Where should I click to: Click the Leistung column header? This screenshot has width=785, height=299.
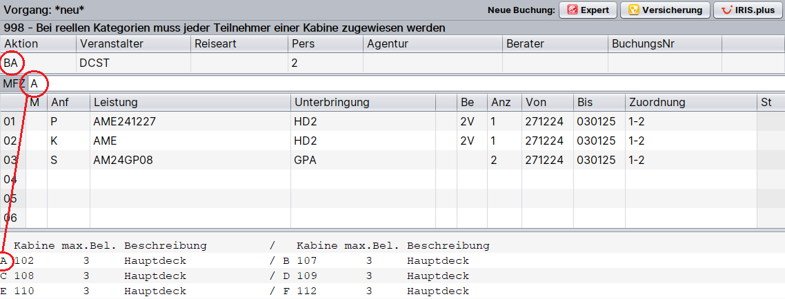click(190, 102)
